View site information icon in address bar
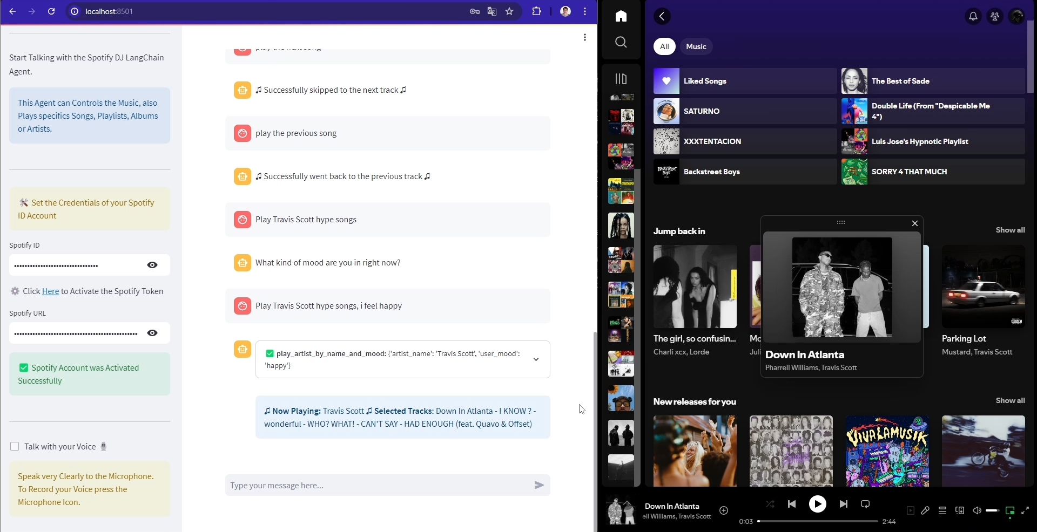 tap(75, 11)
